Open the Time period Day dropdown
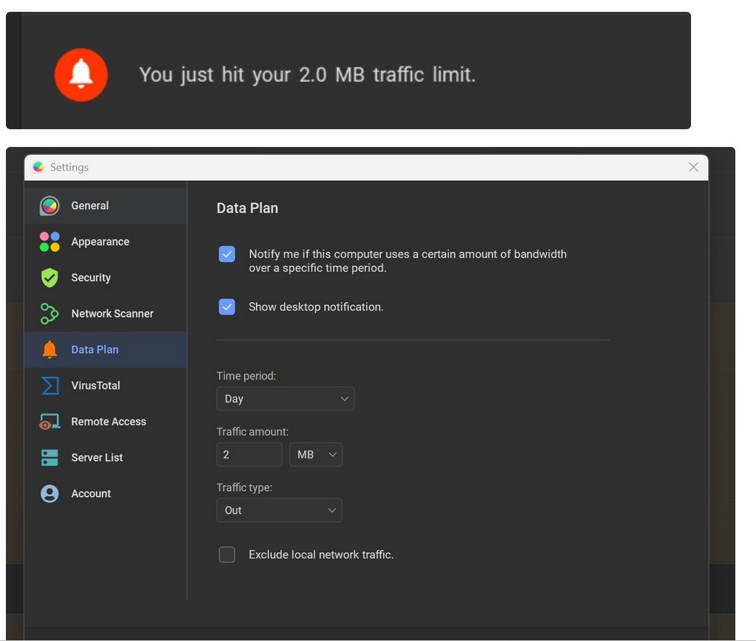The image size is (756, 641). pos(285,399)
